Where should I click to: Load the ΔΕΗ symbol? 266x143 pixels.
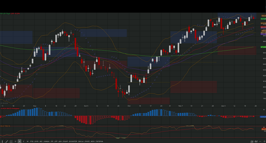[x=60, y=141]
